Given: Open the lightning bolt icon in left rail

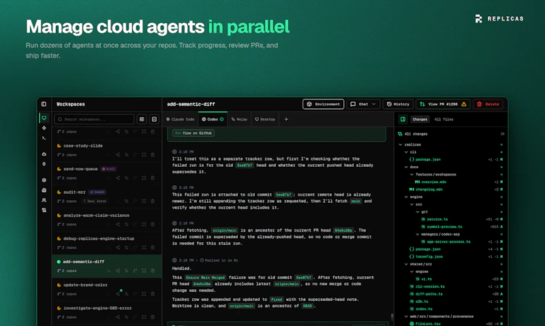Looking at the screenshot, I should click(44, 128).
